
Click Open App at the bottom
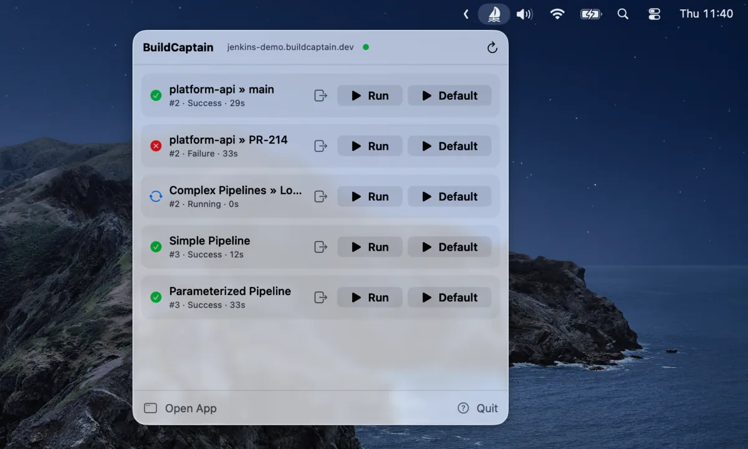(x=191, y=408)
